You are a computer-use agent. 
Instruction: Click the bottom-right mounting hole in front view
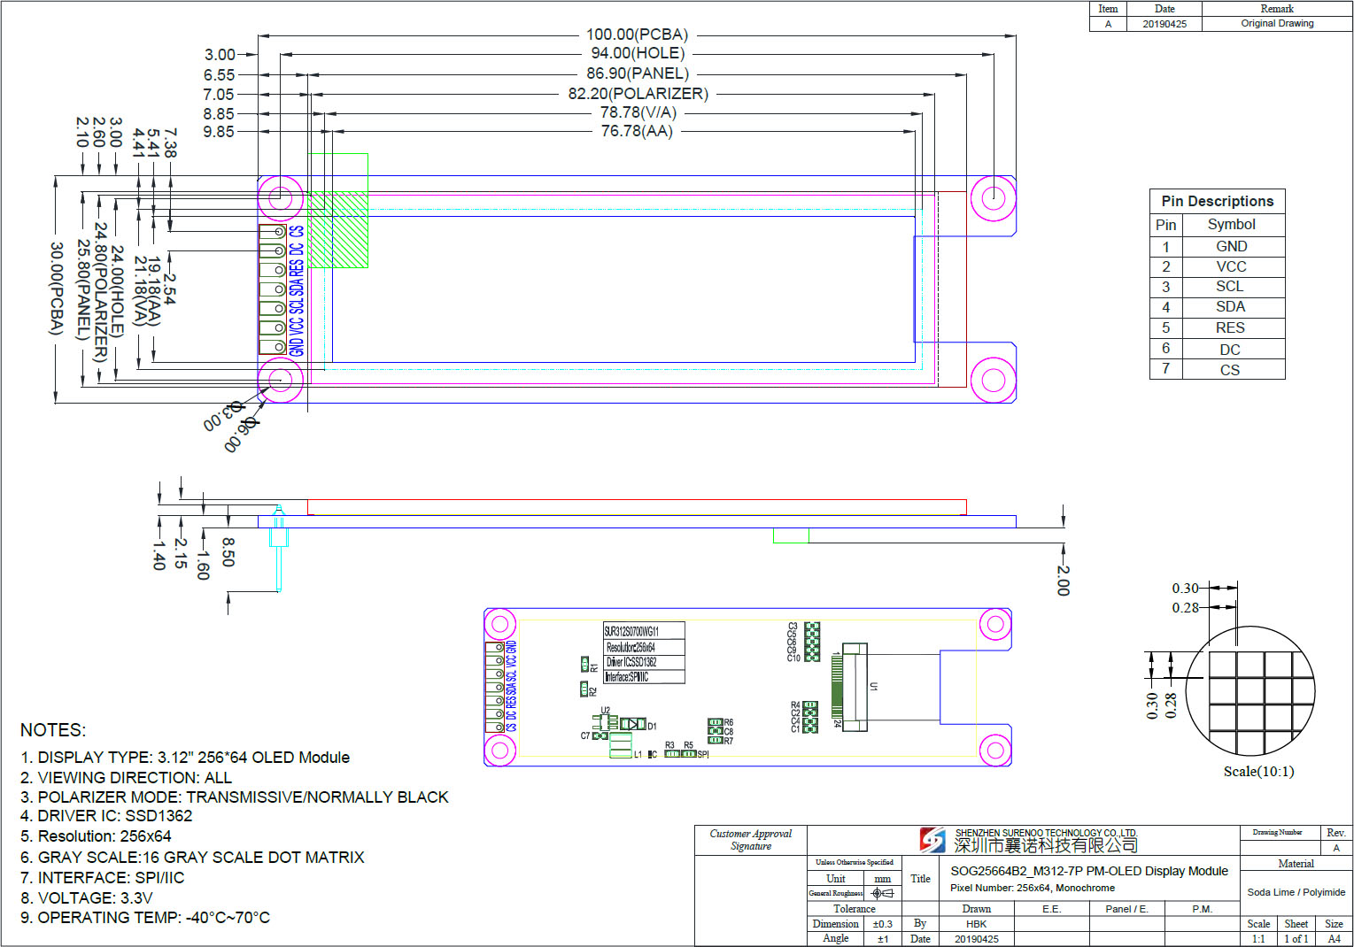(993, 381)
